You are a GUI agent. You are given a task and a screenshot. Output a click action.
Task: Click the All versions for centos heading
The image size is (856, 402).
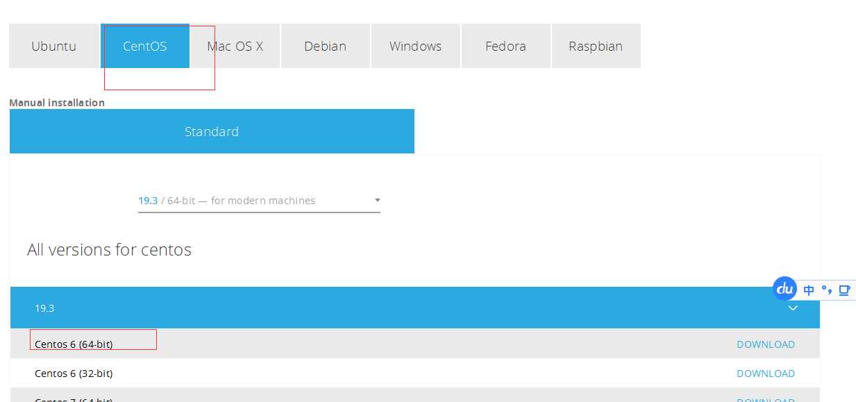(109, 250)
